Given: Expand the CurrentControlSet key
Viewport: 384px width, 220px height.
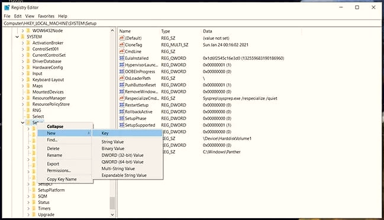Looking at the screenshot, I should (22, 55).
